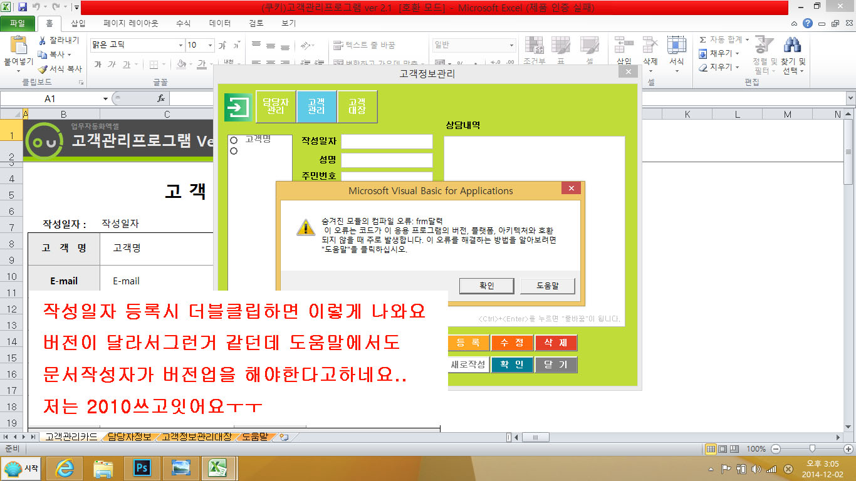This screenshot has height=481, width=856.
Task: Click the Format cells (서식) icon
Action: pyautogui.click(x=676, y=45)
